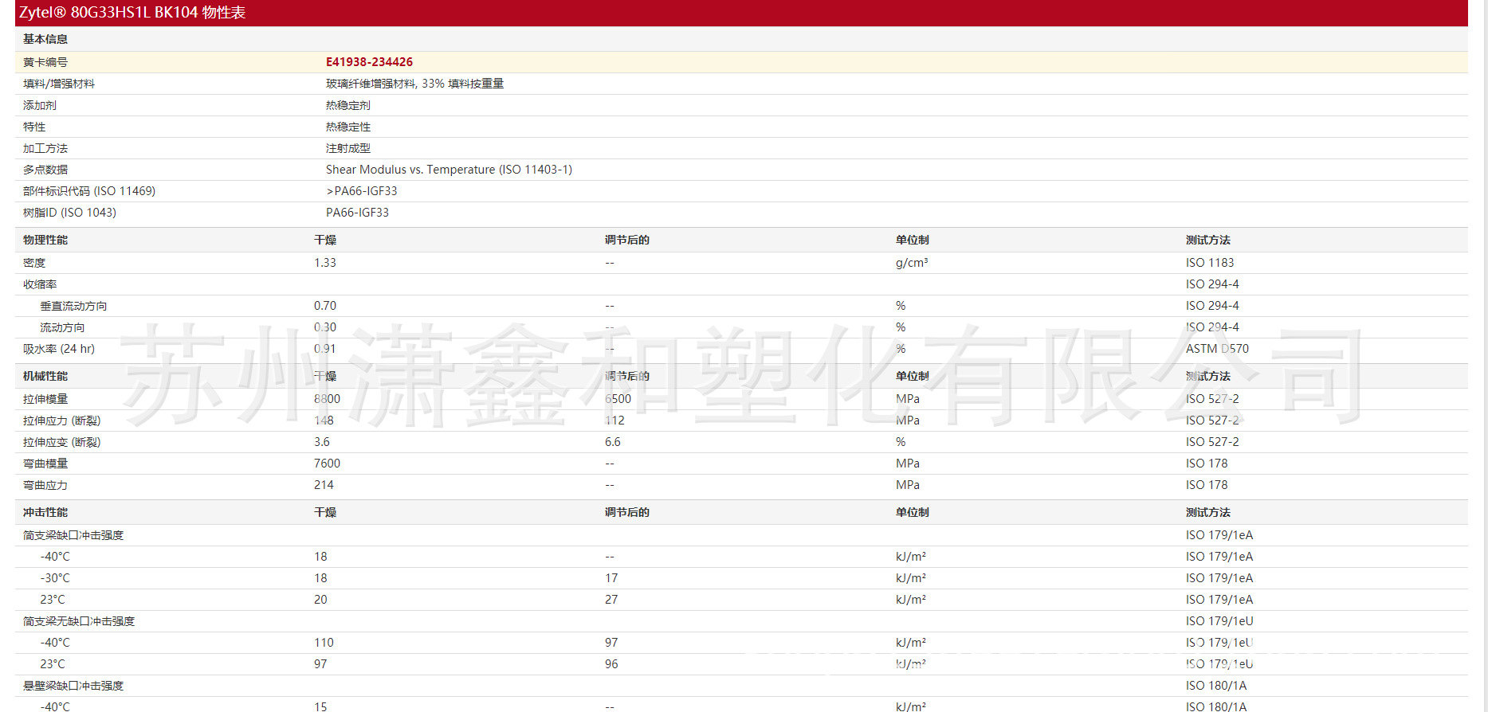This screenshot has width=1488, height=712.
Task: Click '干燥' column header in 物理性能 section
Action: pos(325,240)
